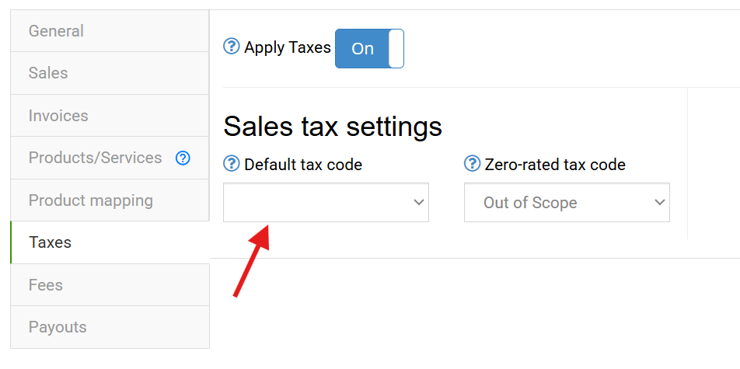Click the Apply Taxes label text
The width and height of the screenshot is (740, 369).
[288, 48]
